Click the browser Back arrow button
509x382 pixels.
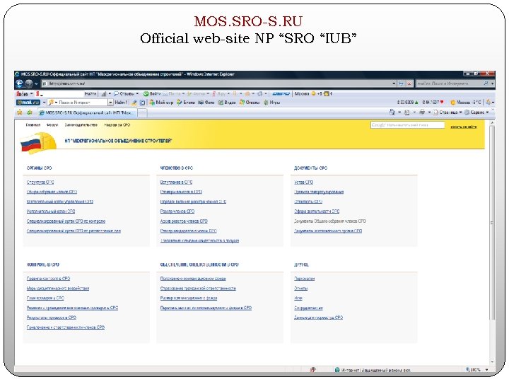pyautogui.click(x=19, y=83)
